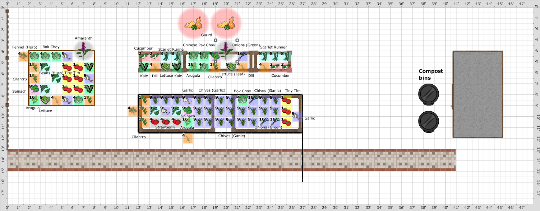Select the arugula tile in the black-bordered bed
540x211 pixels.
(188, 122)
